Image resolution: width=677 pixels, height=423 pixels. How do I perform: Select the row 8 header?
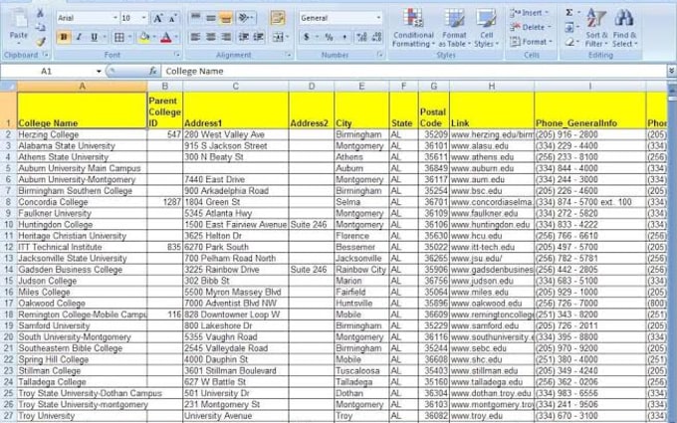coord(8,202)
